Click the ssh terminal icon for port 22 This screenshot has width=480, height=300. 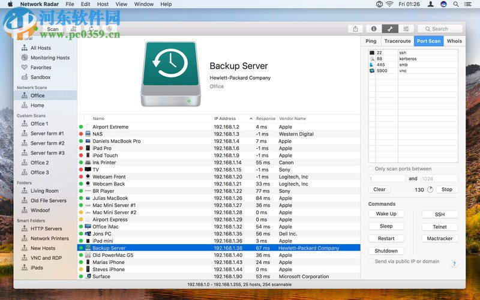[x=372, y=53]
